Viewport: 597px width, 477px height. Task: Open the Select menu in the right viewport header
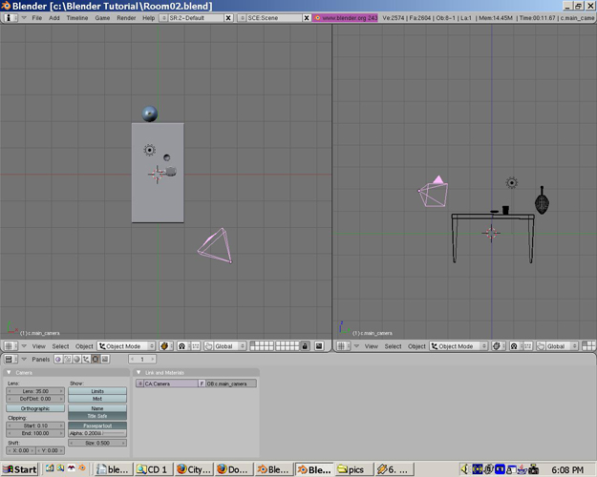[x=393, y=346]
